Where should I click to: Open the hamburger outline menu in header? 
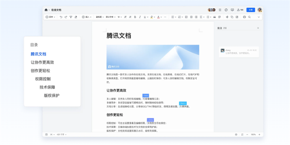(220, 10)
